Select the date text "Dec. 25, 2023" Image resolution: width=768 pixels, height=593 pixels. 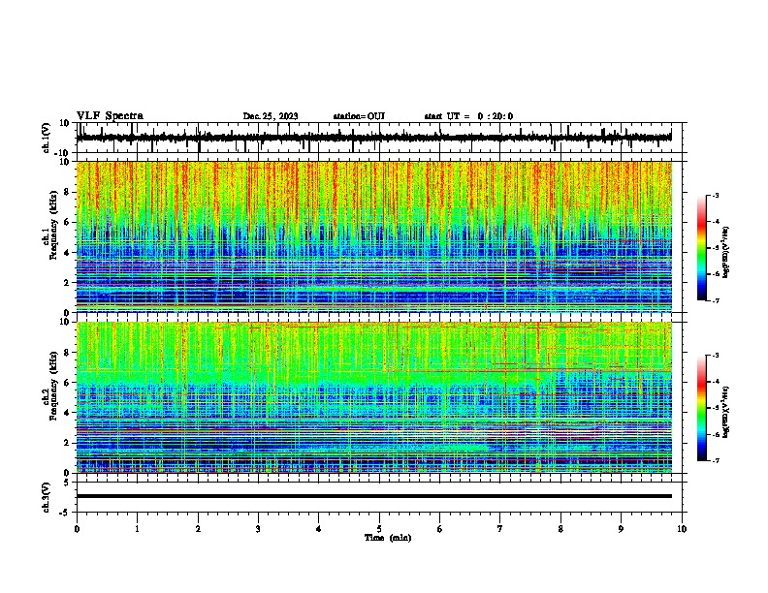pyautogui.click(x=271, y=116)
